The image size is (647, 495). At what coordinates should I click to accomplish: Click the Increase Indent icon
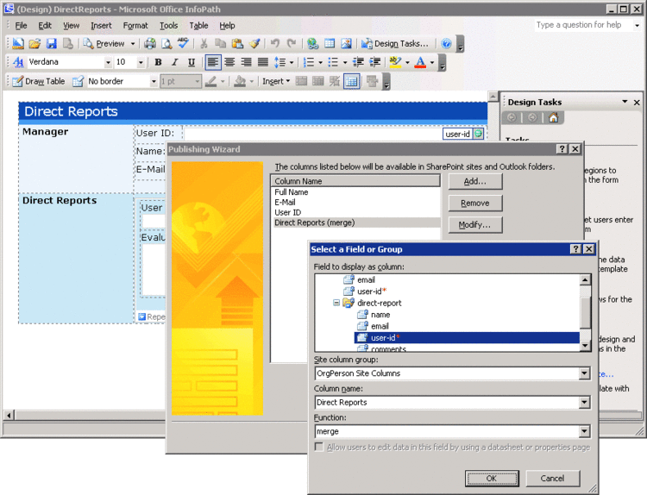pos(374,62)
